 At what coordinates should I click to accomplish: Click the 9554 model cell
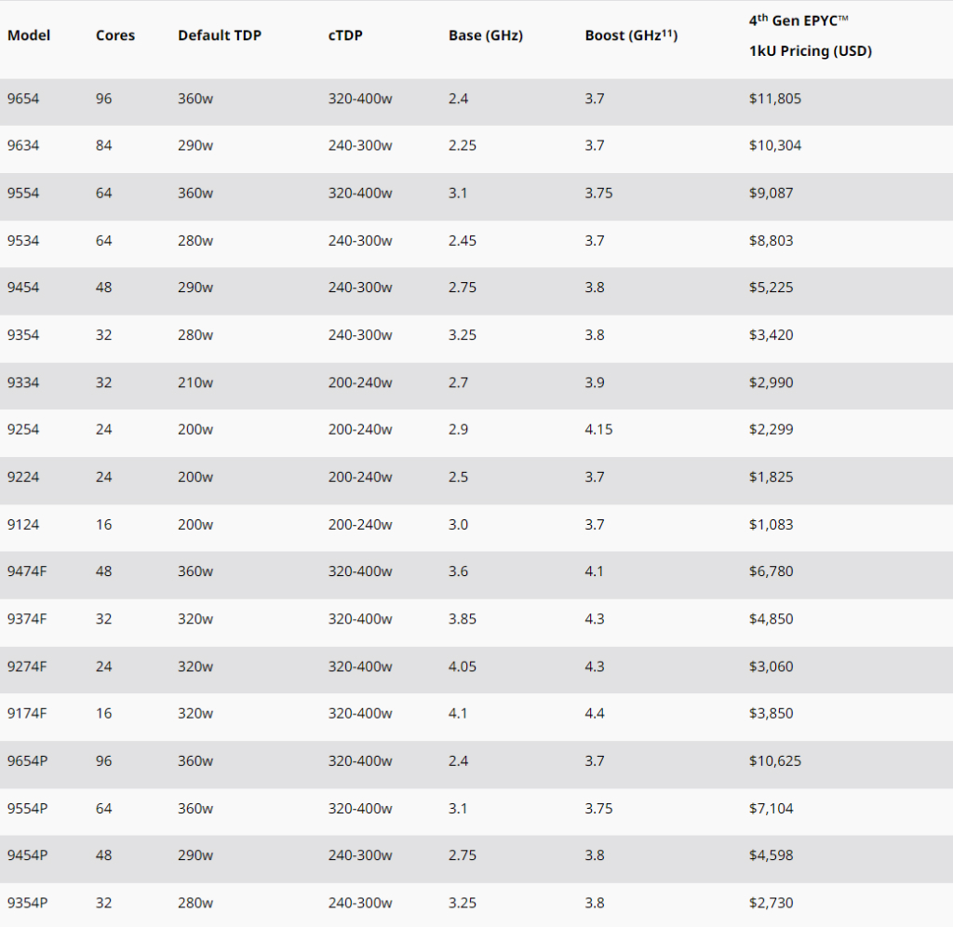(x=23, y=193)
